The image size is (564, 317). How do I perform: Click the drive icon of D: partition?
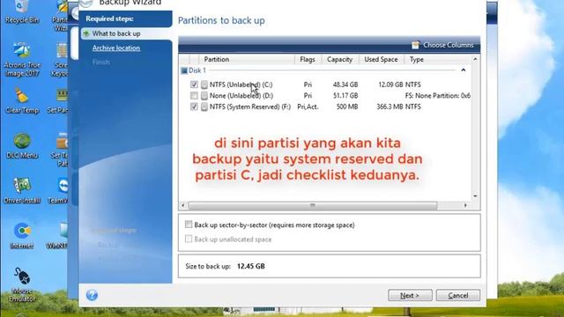click(x=204, y=96)
